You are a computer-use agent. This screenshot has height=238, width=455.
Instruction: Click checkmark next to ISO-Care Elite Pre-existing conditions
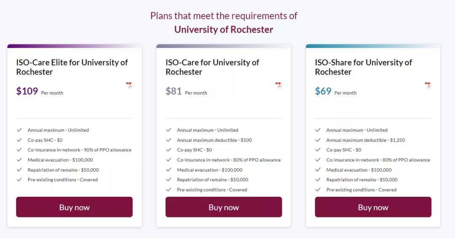tap(19, 180)
